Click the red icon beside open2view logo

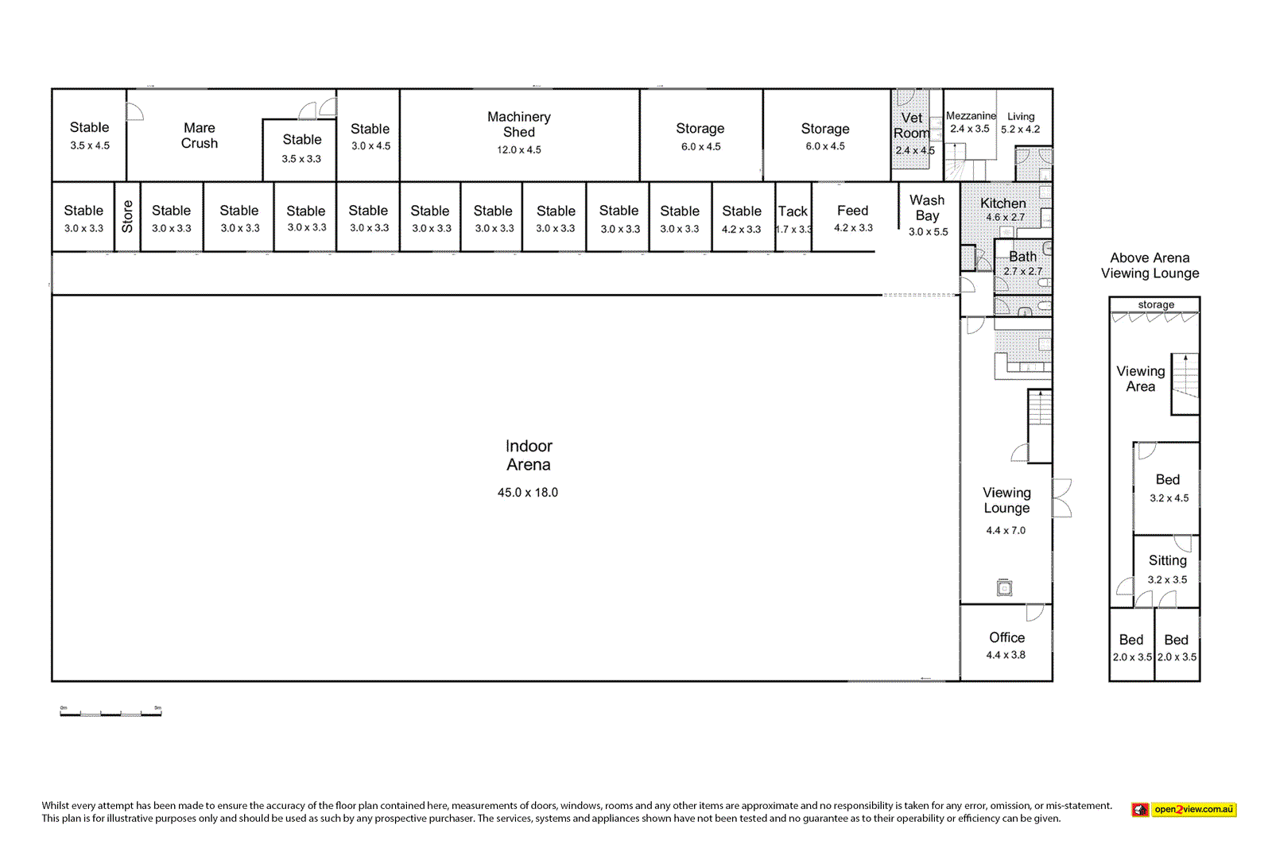[x=1141, y=809]
